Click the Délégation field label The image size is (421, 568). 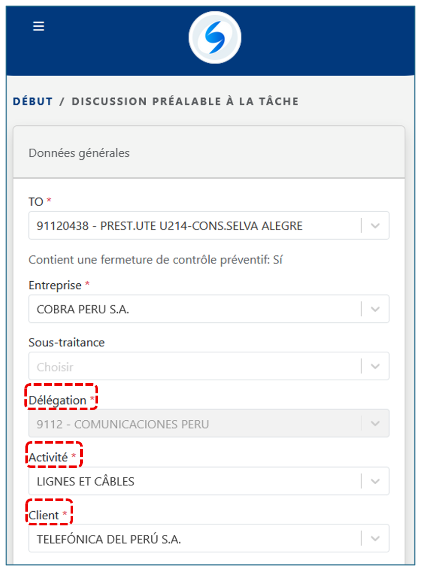coord(57,400)
